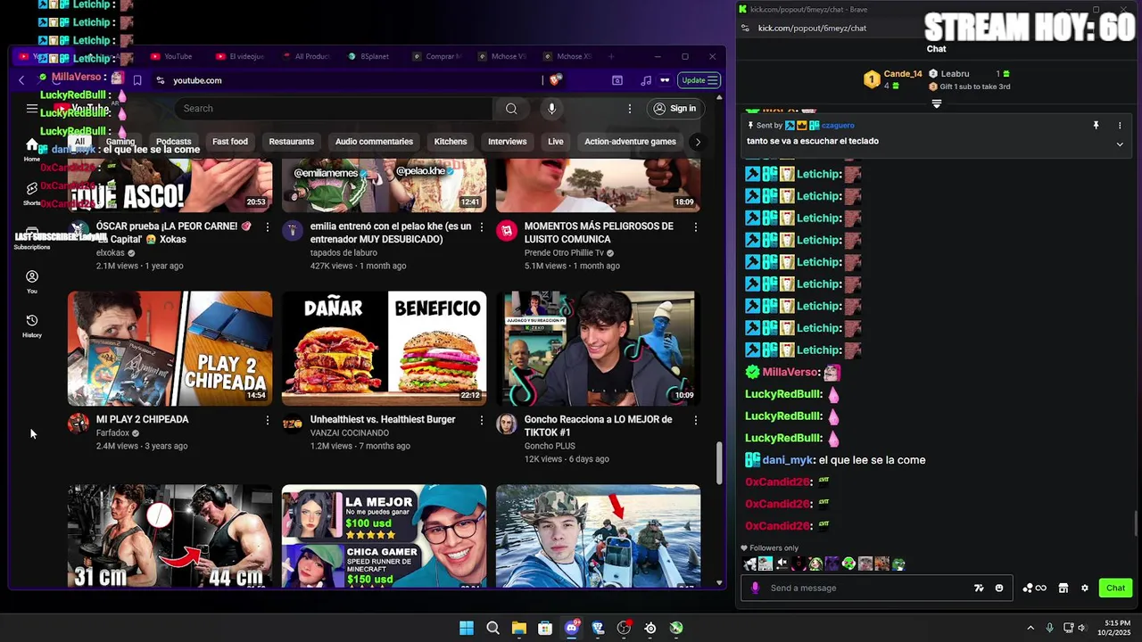Open the Farfadox channel link

[x=113, y=433]
